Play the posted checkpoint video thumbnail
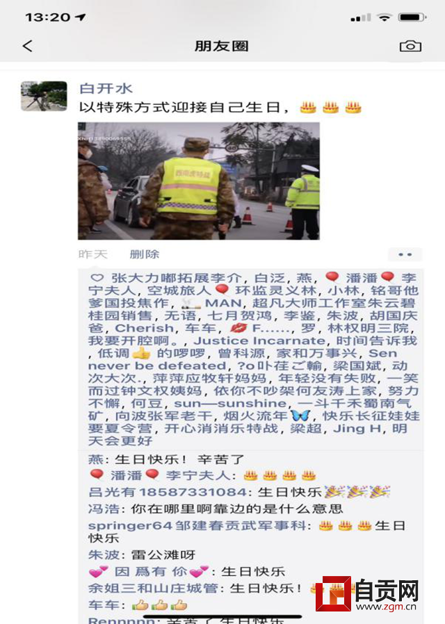This screenshot has width=445, height=624. pos(199,181)
